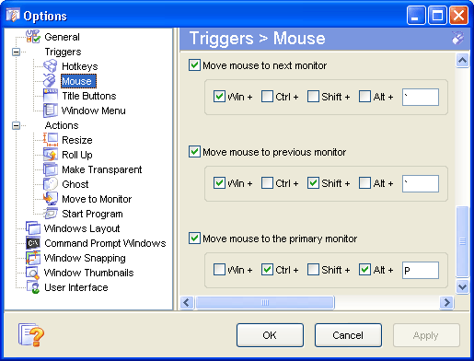
Task: Click the Apply button
Action: [426, 335]
